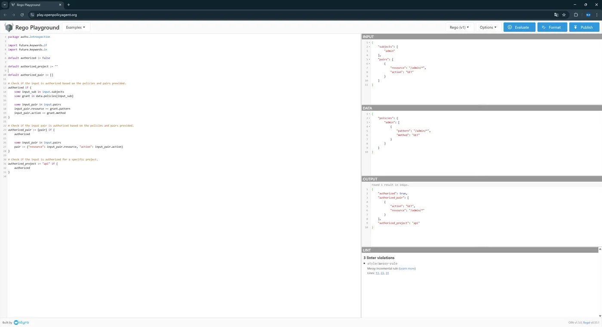This screenshot has width=602, height=327.
Task: Click the "3 linter violations" heading
Action: pos(379,258)
